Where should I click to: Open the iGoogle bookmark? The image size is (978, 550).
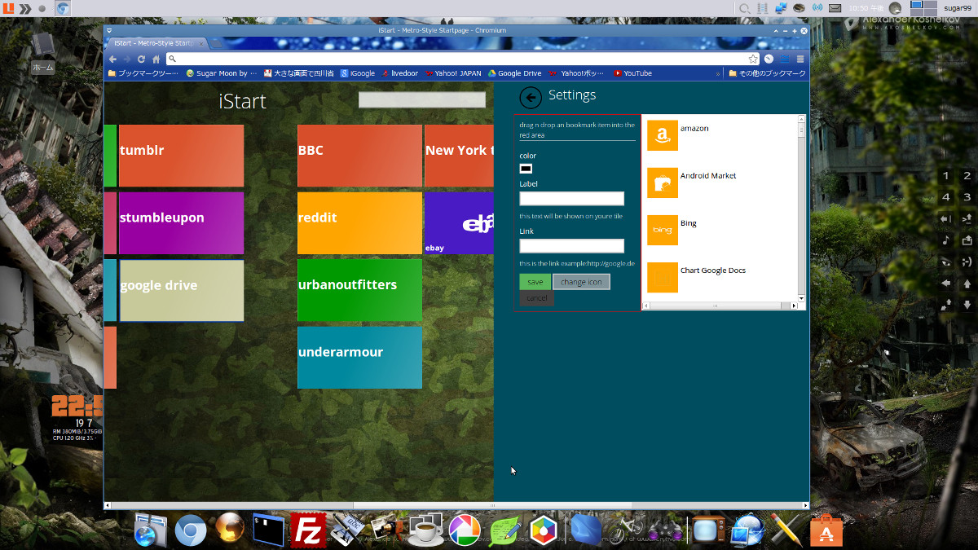pyautogui.click(x=358, y=73)
